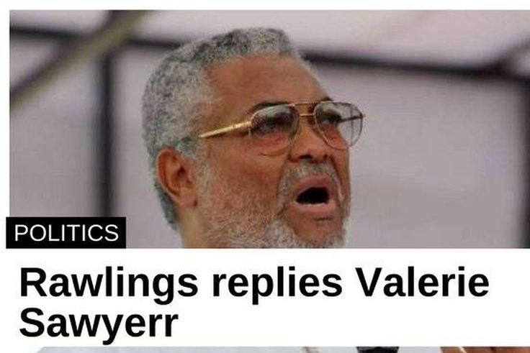
Task: Open the Rawlings replies Valerie Sawyerr headline
Action: (254, 301)
